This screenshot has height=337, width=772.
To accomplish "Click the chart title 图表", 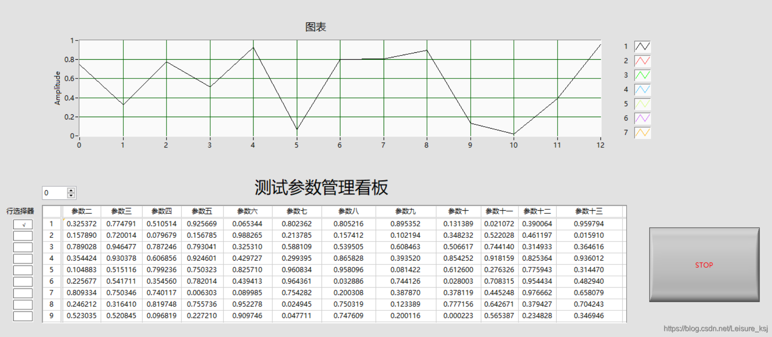I will [x=316, y=27].
